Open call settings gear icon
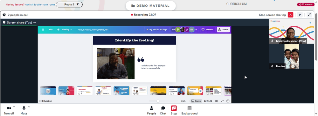Screen dimensions: 318x116 click(x=4, y=15)
